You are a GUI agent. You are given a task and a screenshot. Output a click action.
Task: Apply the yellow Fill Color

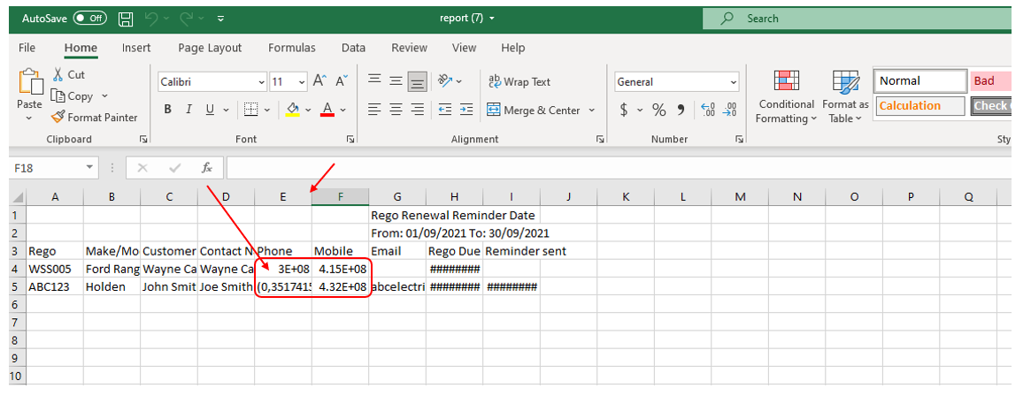pos(293,110)
